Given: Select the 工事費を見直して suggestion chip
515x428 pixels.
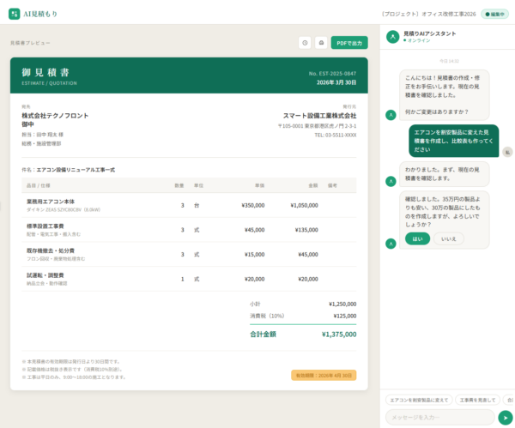Looking at the screenshot, I should point(476,400).
